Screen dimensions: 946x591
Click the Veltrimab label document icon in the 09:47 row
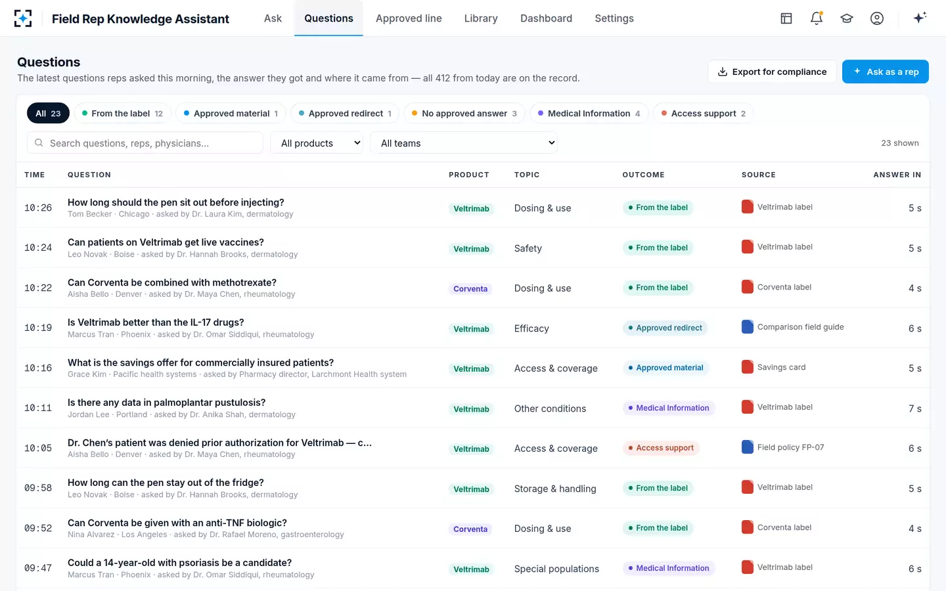(748, 567)
